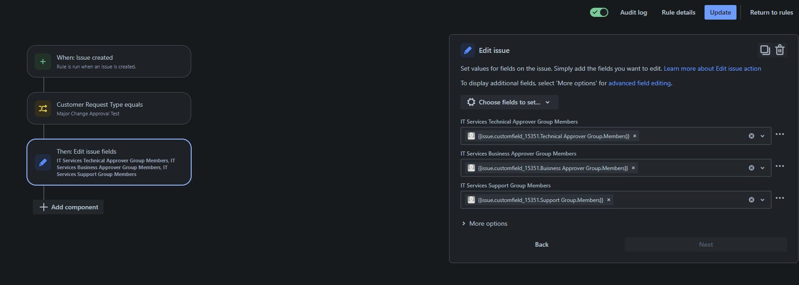Click avatar icon in Technical Approver tag
This screenshot has height=285, width=799.
tap(471, 136)
